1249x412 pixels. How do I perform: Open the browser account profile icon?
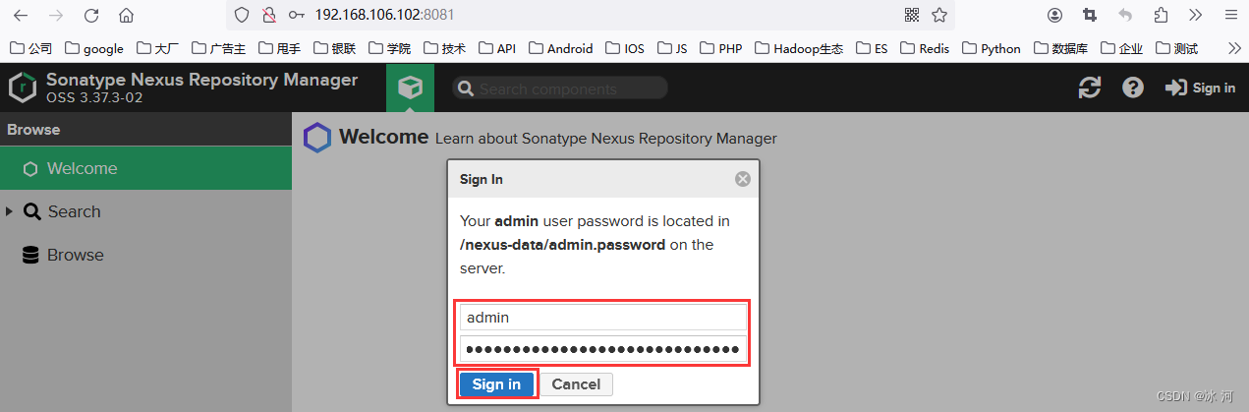(1055, 15)
